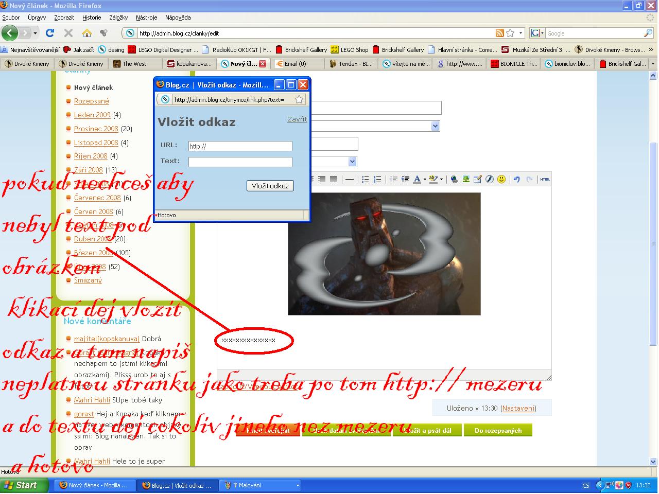Reload the page with the refresh icon
The image size is (659, 494).
(50, 33)
